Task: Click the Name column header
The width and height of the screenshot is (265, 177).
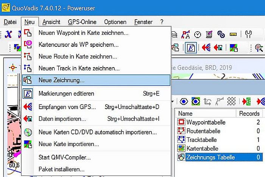Action: (206, 114)
